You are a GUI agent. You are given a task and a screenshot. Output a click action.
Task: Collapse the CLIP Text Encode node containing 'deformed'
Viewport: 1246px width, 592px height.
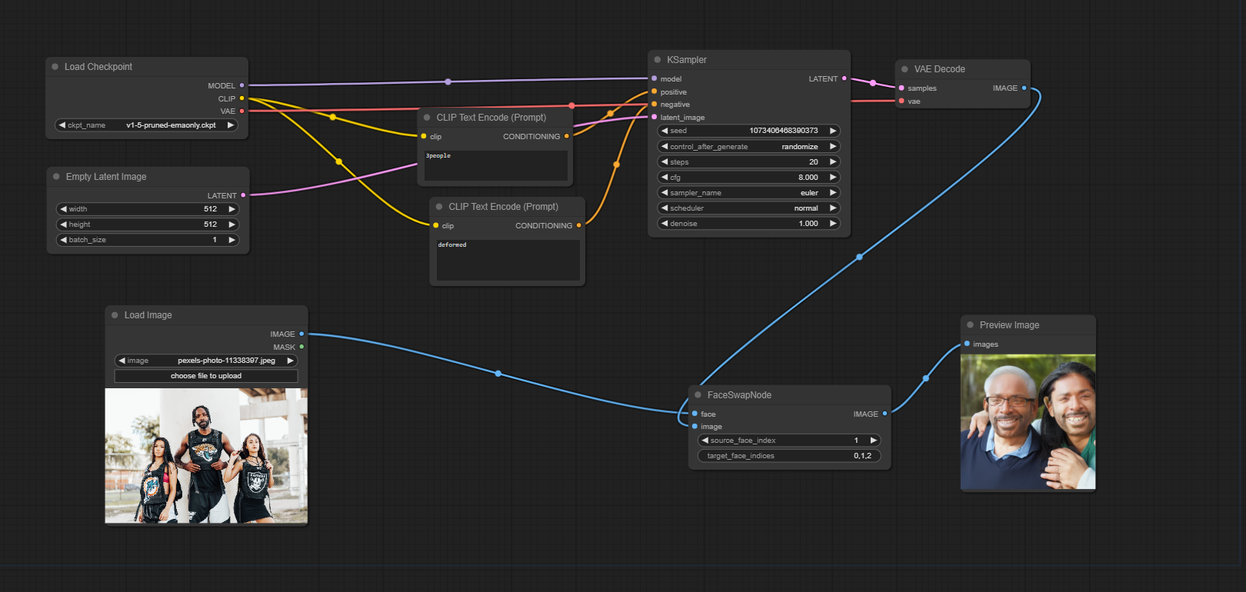(x=439, y=207)
